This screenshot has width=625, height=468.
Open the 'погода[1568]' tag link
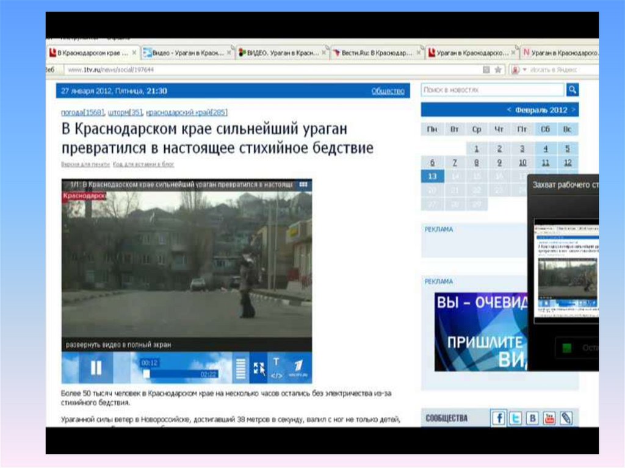click(82, 112)
